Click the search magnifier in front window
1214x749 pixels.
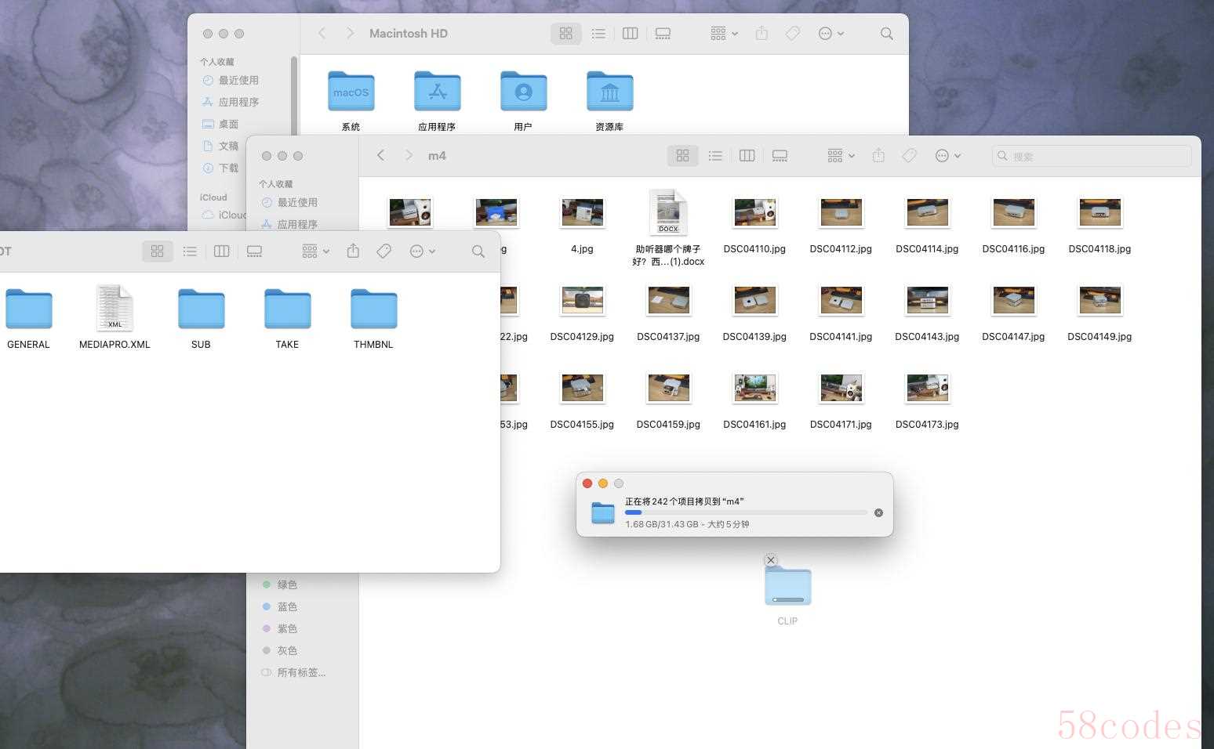point(478,251)
